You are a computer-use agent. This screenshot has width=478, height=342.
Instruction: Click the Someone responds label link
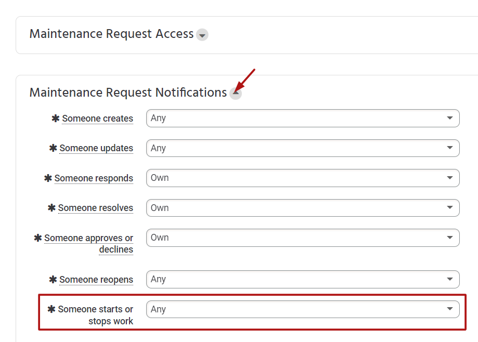pyautogui.click(x=94, y=178)
